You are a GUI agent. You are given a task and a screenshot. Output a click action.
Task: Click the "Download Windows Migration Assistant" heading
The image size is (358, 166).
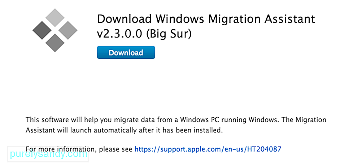(206, 19)
